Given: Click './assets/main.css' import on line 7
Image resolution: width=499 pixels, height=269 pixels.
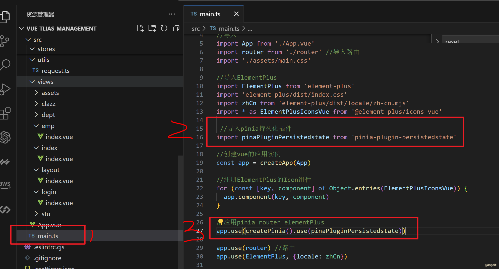Looking at the screenshot, I should [x=264, y=61].
